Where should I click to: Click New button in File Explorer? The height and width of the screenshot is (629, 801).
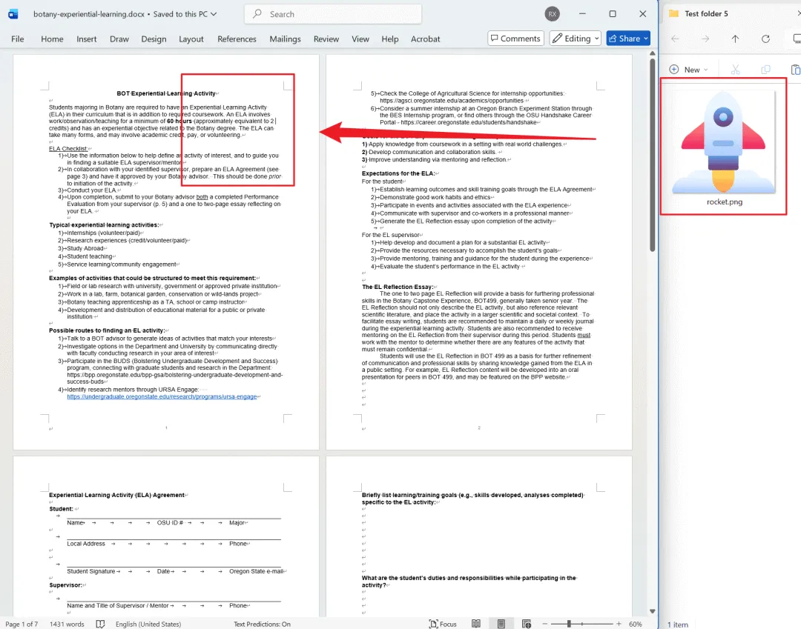coord(688,70)
